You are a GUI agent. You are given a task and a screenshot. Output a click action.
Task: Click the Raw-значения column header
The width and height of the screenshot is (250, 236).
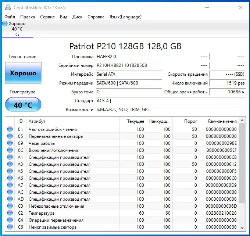coord(219,121)
